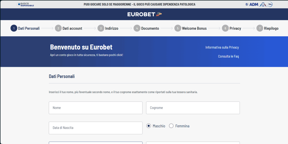Viewport: 288px width, 144px height.
Task: Select the Maschio radio button
Action: tap(148, 126)
